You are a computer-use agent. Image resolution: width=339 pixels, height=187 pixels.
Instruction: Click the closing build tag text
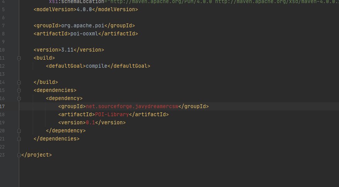click(x=46, y=82)
